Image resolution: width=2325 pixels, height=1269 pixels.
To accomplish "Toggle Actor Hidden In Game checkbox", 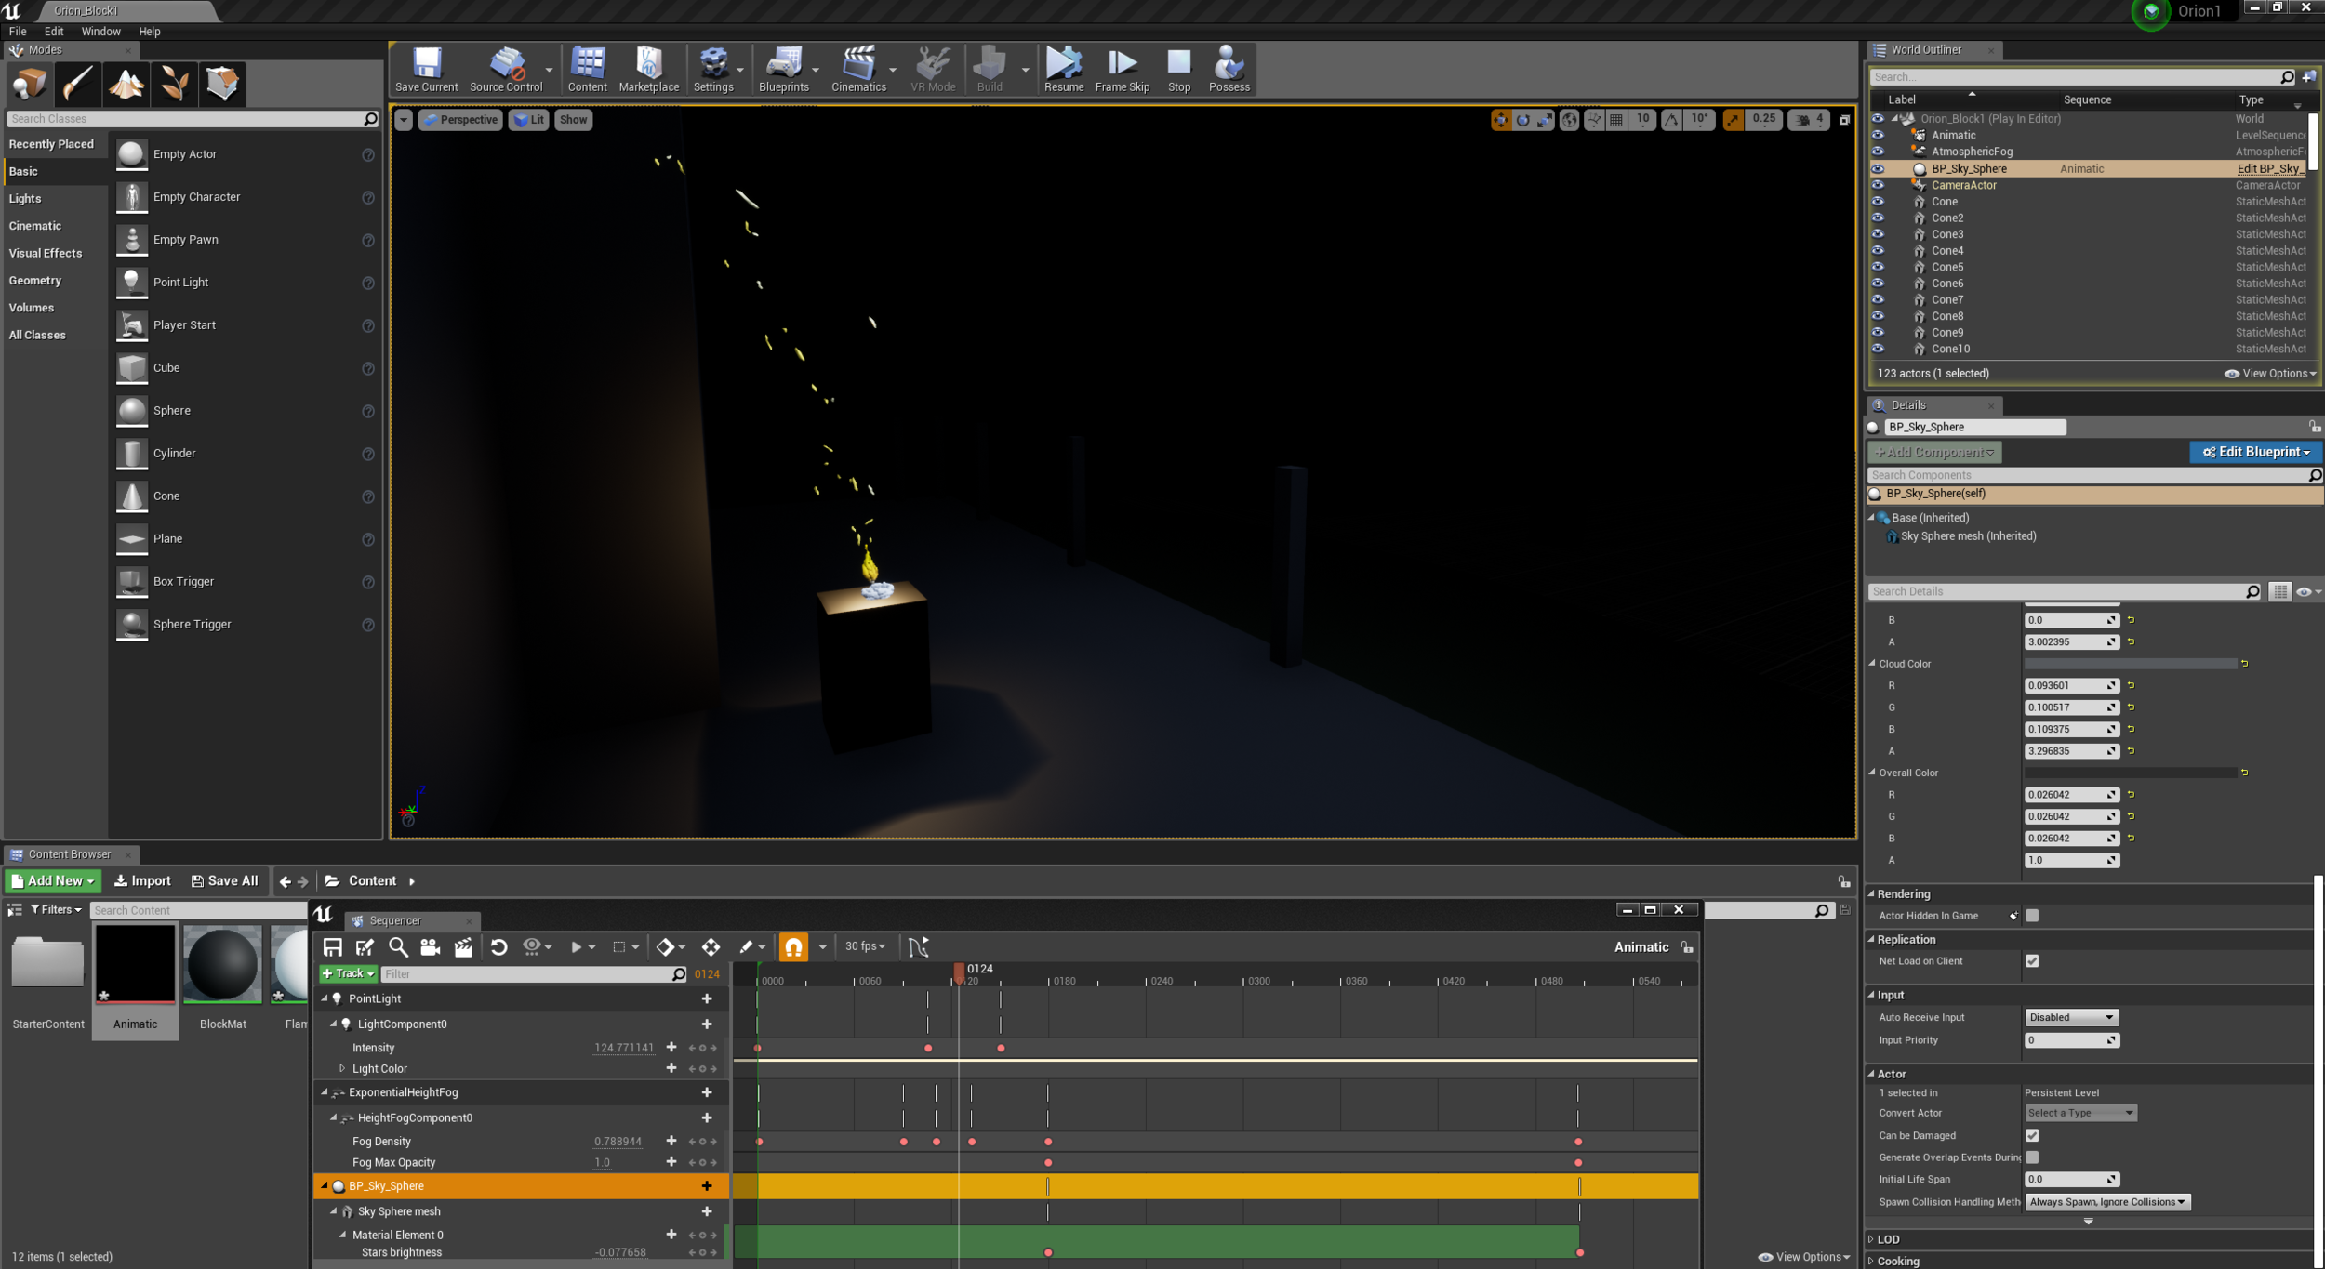I will pos(2032,916).
